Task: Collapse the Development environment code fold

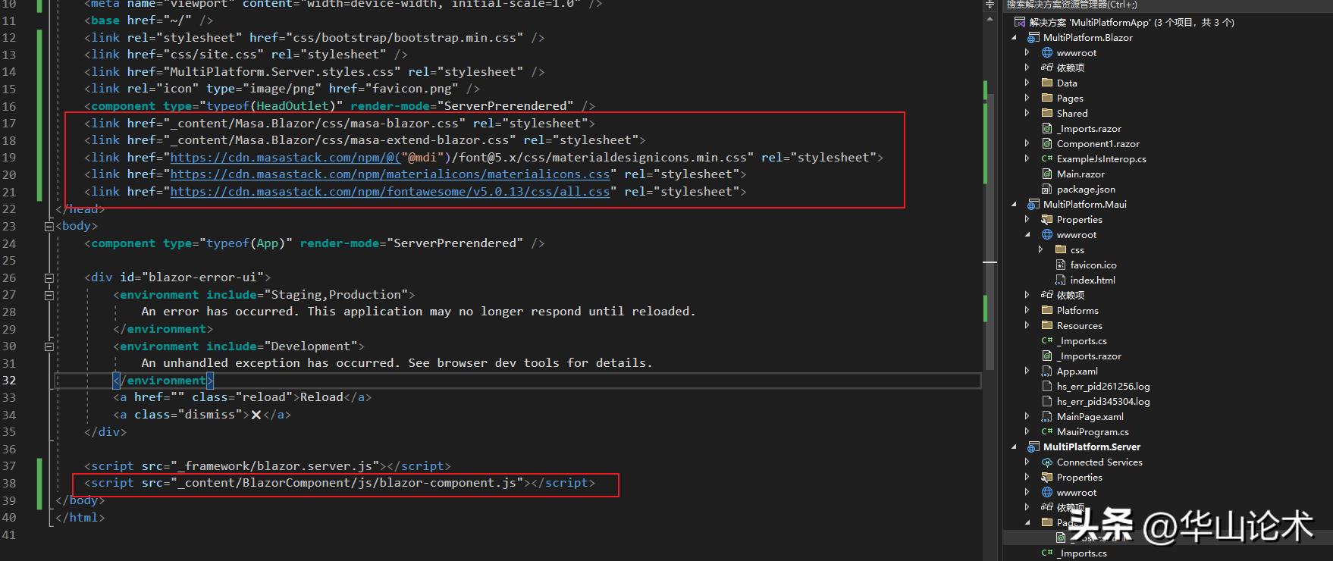Action: point(49,346)
